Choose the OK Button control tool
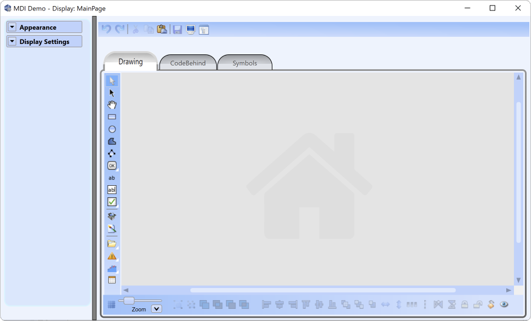The width and height of the screenshot is (531, 321). click(112, 166)
